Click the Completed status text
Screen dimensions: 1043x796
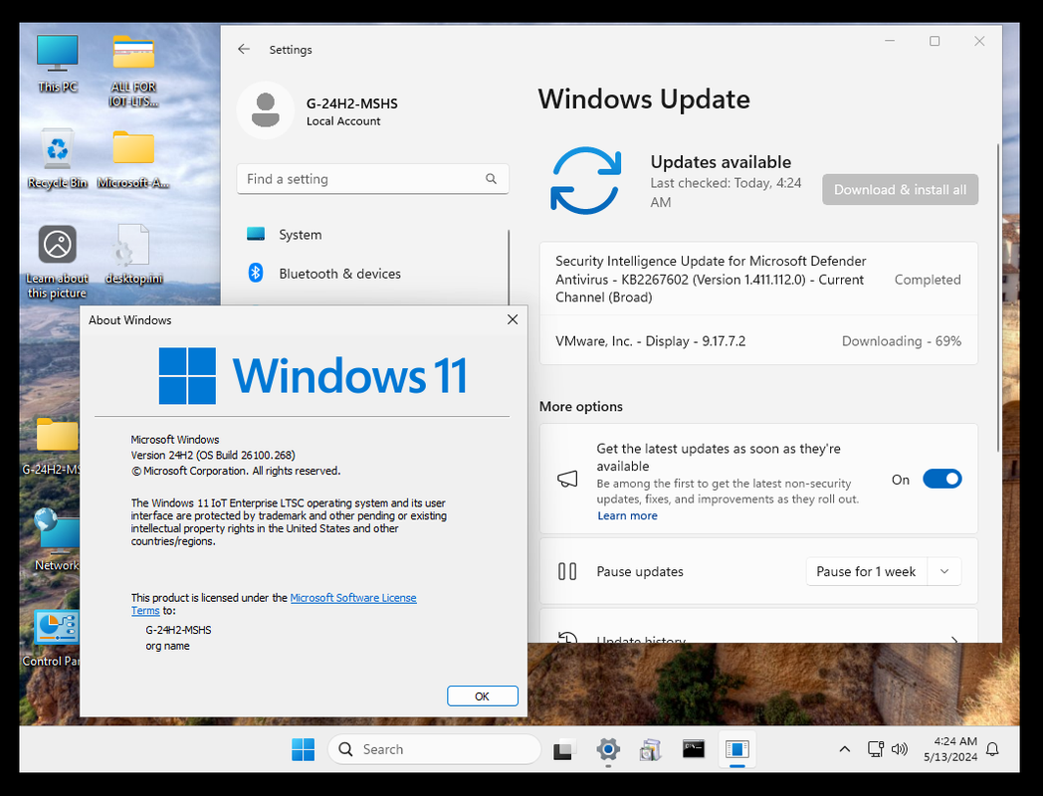(928, 280)
